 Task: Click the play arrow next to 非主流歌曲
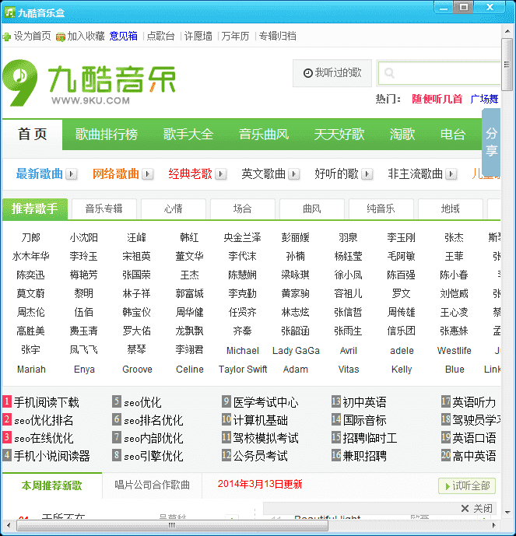451,174
